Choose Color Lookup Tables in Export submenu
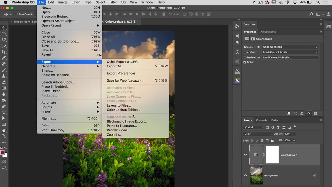This screenshot has height=187, width=332. point(123,110)
